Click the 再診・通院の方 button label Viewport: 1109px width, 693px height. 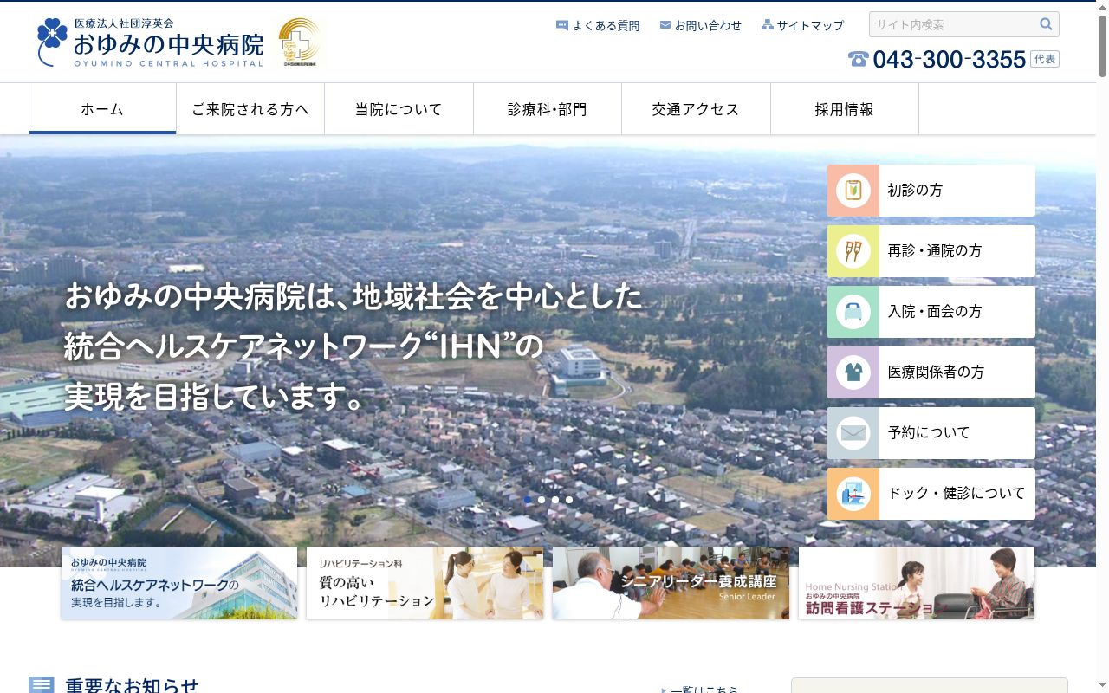pos(935,251)
